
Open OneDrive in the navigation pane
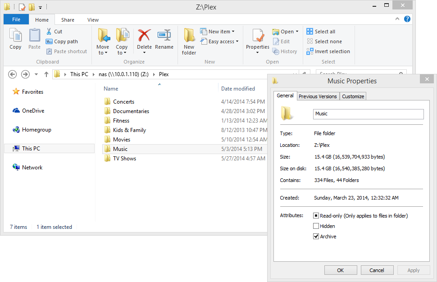click(28, 111)
